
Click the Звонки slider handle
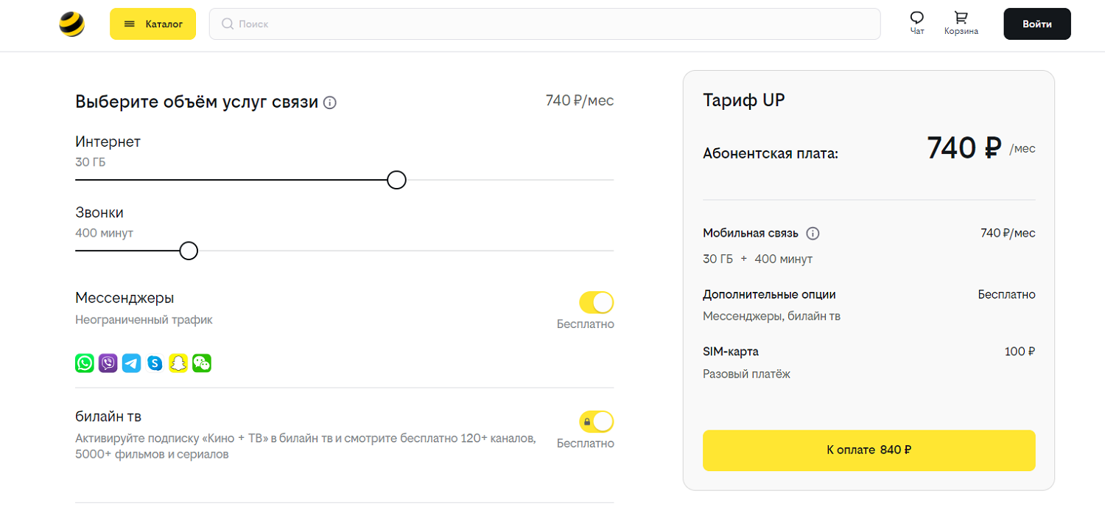click(x=189, y=251)
